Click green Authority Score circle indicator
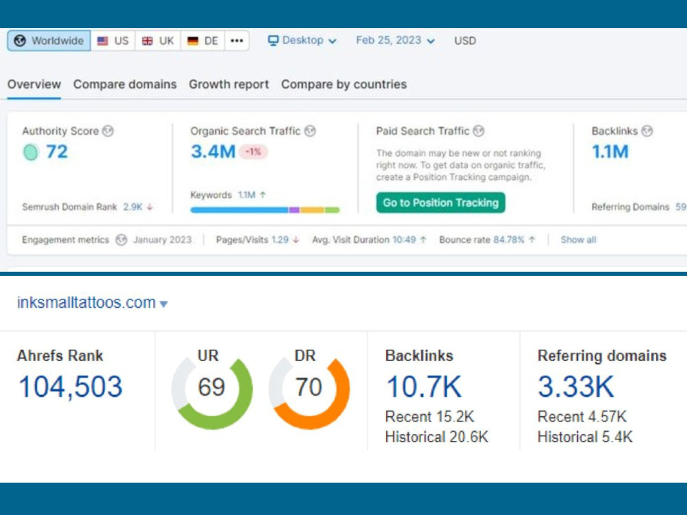687x515 pixels. click(x=31, y=152)
